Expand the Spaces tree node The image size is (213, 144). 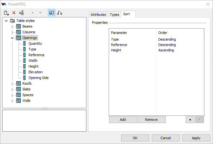(12, 95)
